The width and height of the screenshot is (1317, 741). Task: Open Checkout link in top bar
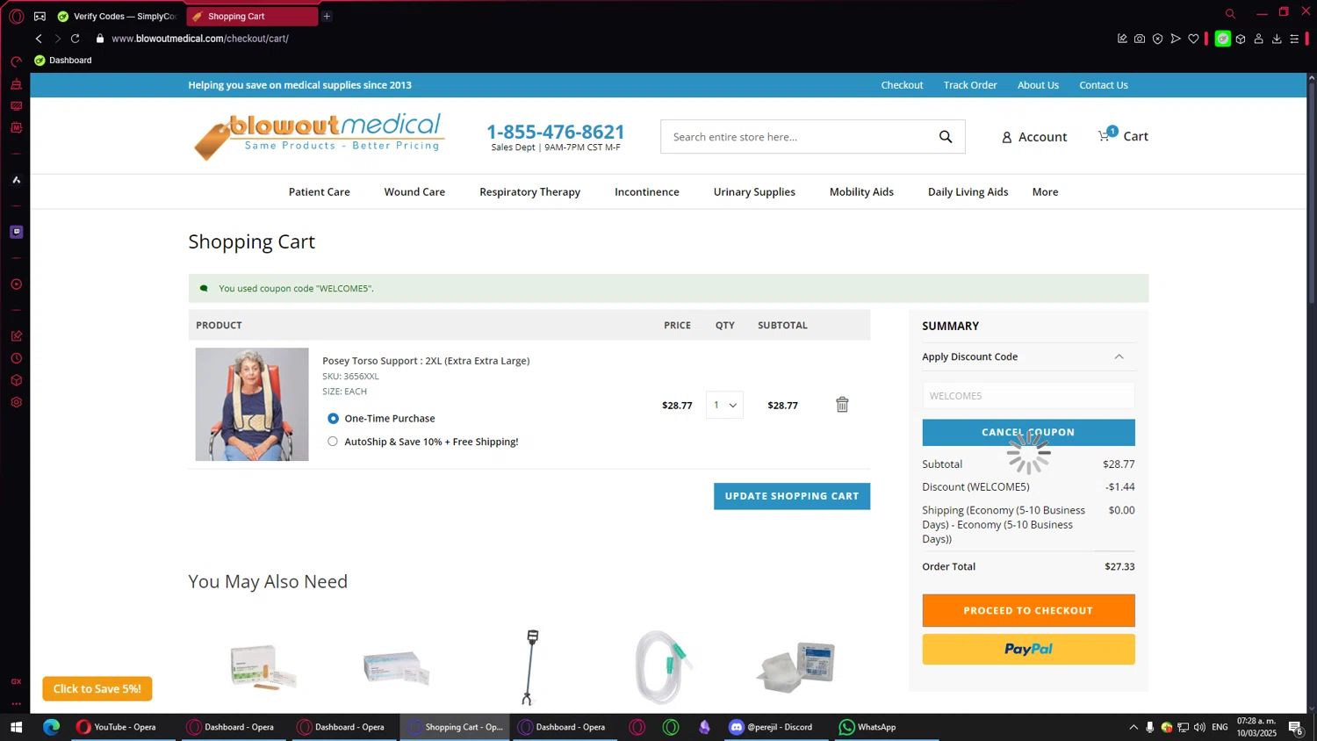coord(902,85)
